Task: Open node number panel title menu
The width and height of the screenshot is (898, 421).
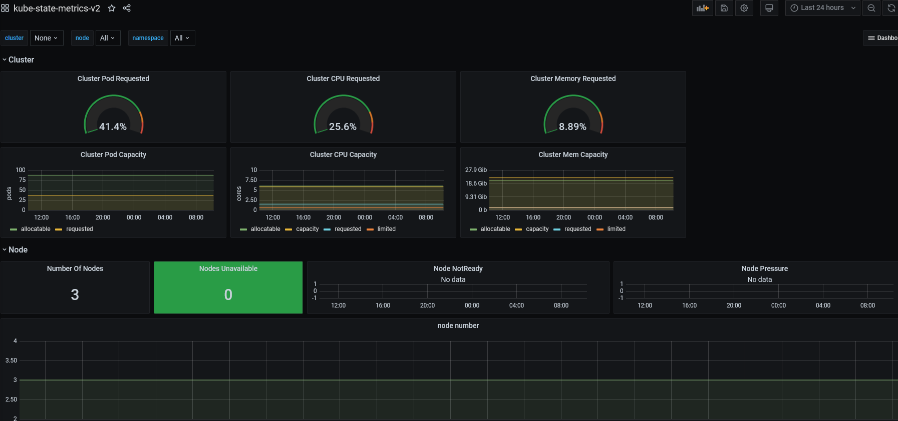Action: 458,325
